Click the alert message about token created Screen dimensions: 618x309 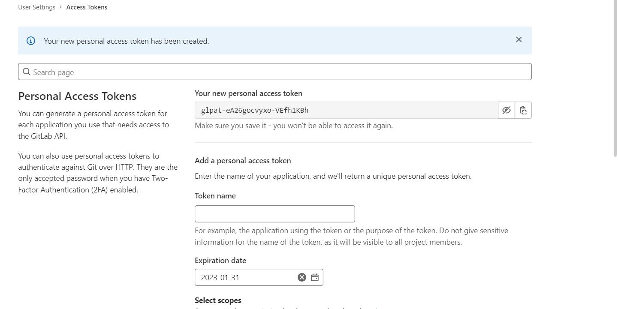click(x=127, y=41)
